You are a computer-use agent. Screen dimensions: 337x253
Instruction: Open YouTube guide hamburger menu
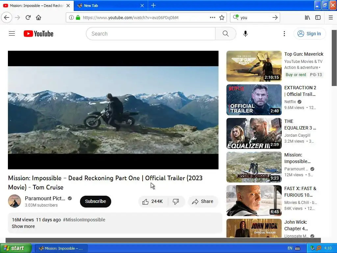12,34
